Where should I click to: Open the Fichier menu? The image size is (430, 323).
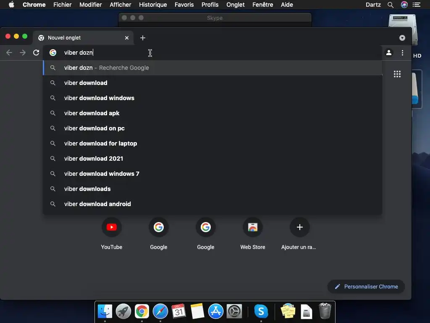(x=63, y=5)
